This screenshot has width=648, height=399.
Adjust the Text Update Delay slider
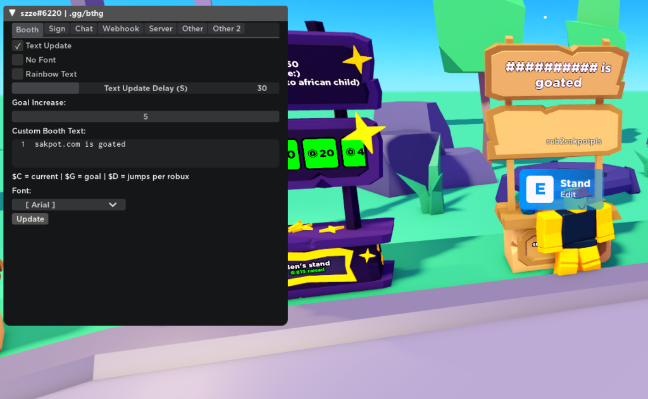[x=146, y=88]
